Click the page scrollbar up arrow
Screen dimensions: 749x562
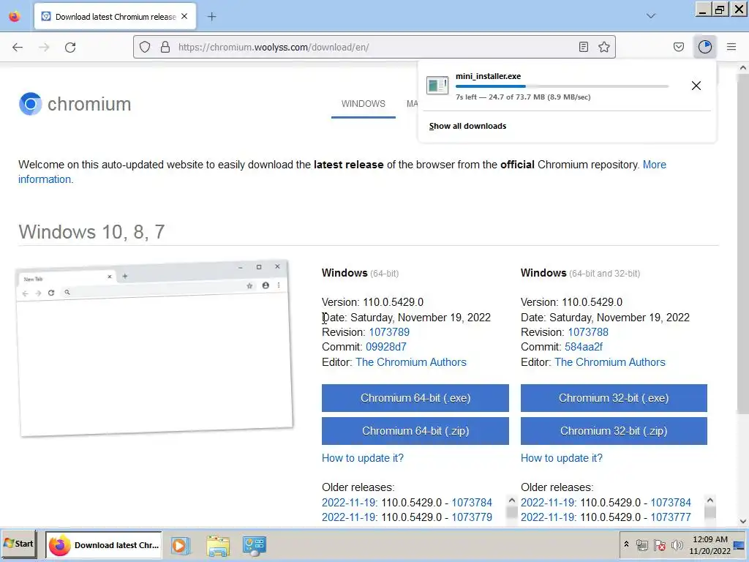pos(743,68)
